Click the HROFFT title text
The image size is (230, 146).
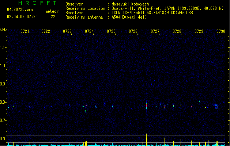pyautogui.click(x=37, y=3)
